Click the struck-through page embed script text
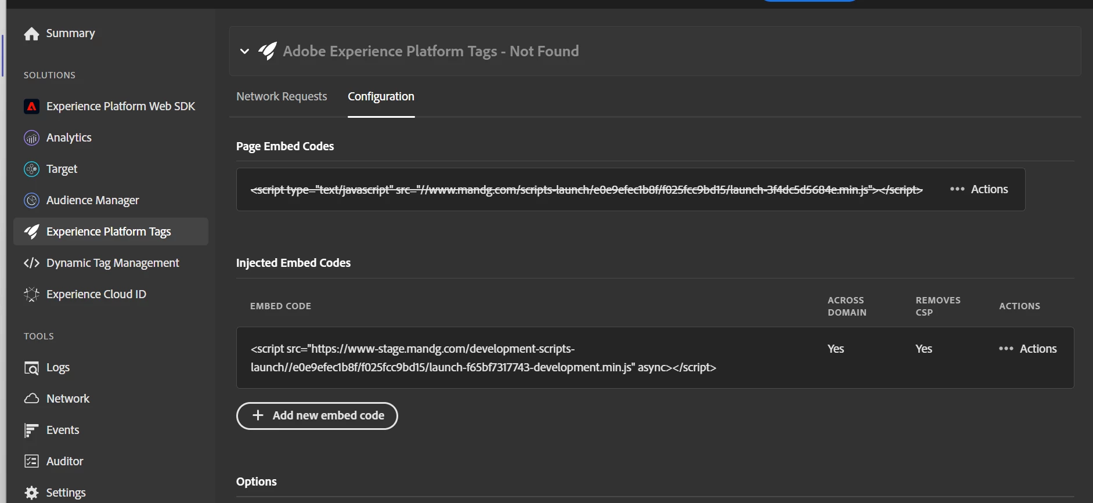Viewport: 1093px width, 503px height. (586, 190)
